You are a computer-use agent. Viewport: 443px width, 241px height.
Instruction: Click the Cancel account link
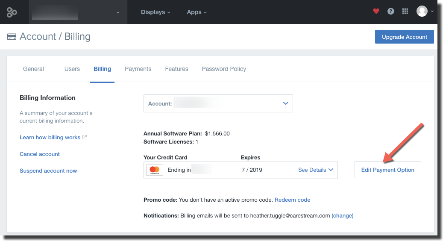point(40,154)
